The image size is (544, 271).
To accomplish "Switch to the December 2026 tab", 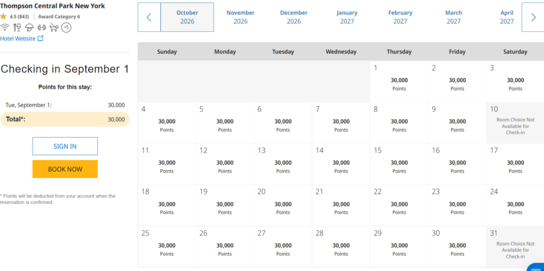I will point(294,18).
